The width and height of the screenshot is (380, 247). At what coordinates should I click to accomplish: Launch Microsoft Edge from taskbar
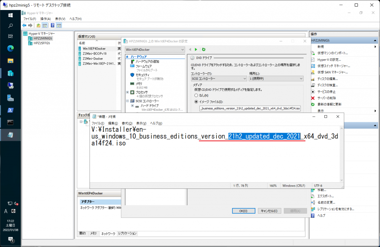tap(10, 49)
